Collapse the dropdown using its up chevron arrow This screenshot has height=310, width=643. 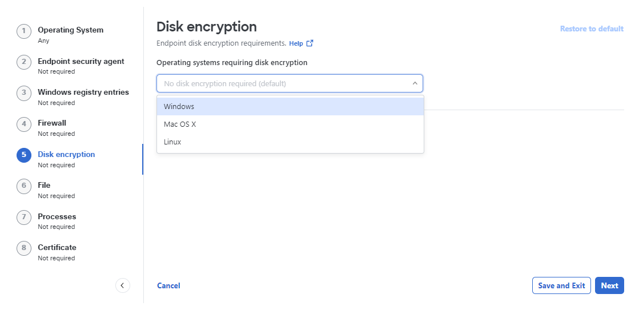pos(415,83)
